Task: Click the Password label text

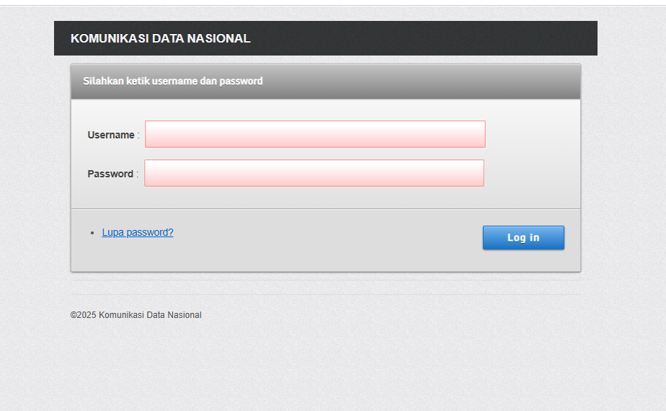Action: tap(110, 174)
